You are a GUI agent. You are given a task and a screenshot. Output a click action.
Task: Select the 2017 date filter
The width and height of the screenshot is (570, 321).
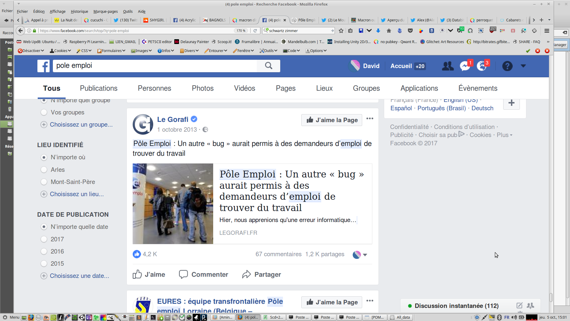click(x=44, y=239)
